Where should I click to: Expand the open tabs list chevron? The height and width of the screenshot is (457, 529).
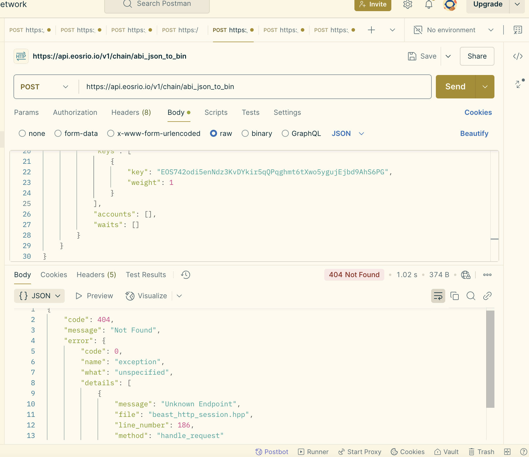[393, 30]
